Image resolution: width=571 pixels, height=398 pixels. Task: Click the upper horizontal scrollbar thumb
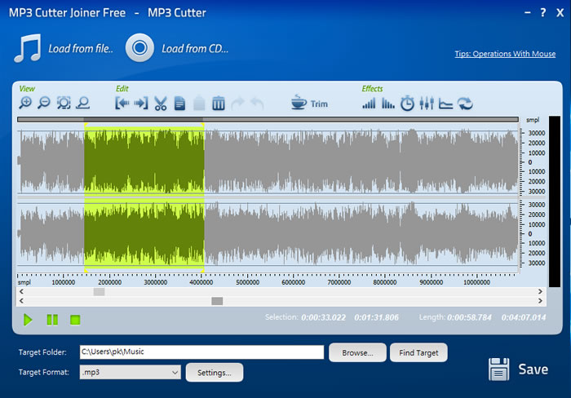tap(99, 292)
